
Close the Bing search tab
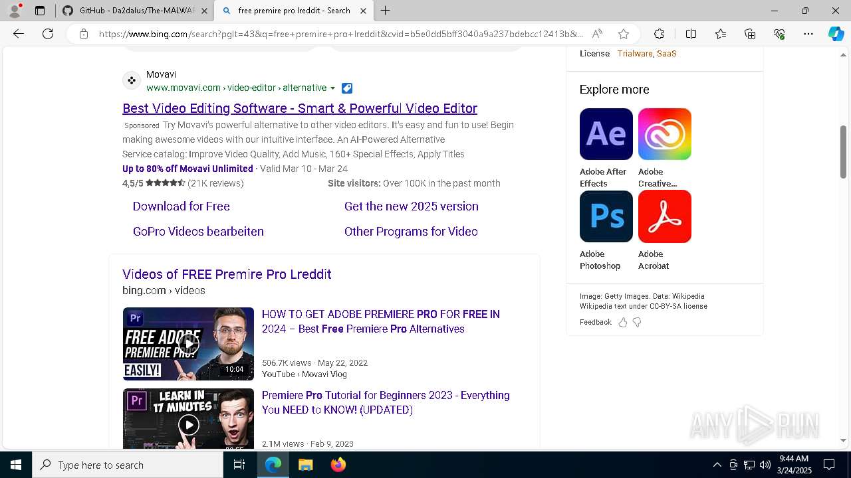(x=363, y=11)
